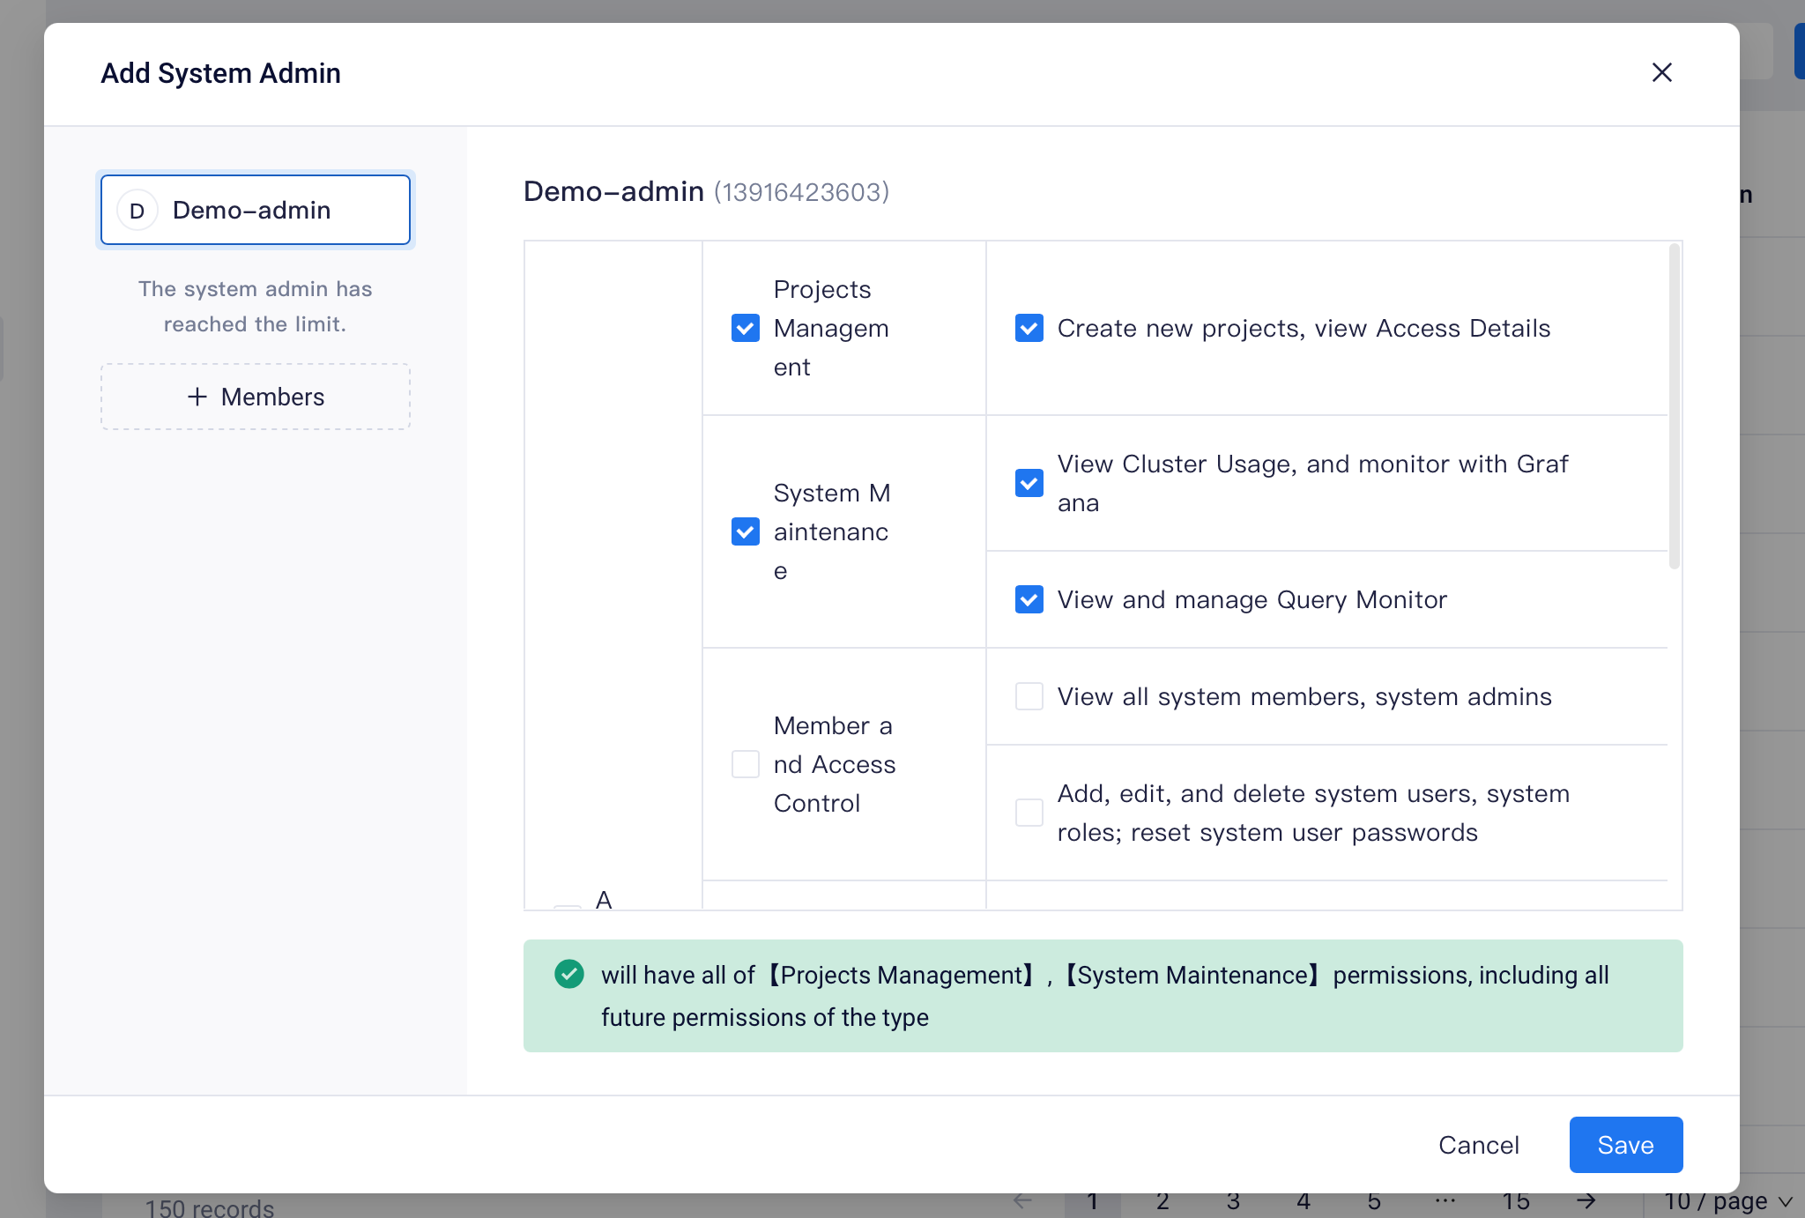Click the ellipsis in the pagination bar

tap(1445, 1200)
